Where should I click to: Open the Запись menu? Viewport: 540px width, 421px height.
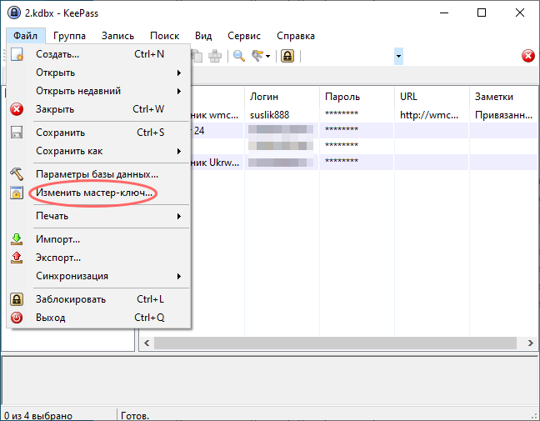(x=117, y=36)
